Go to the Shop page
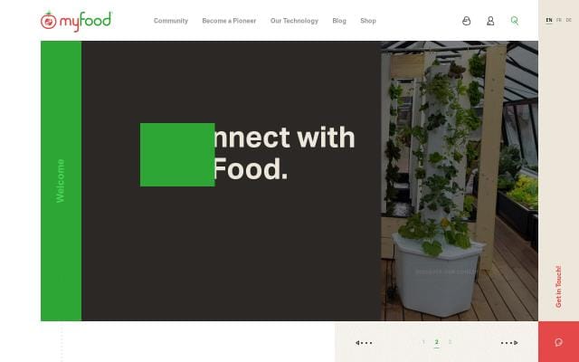 click(368, 21)
